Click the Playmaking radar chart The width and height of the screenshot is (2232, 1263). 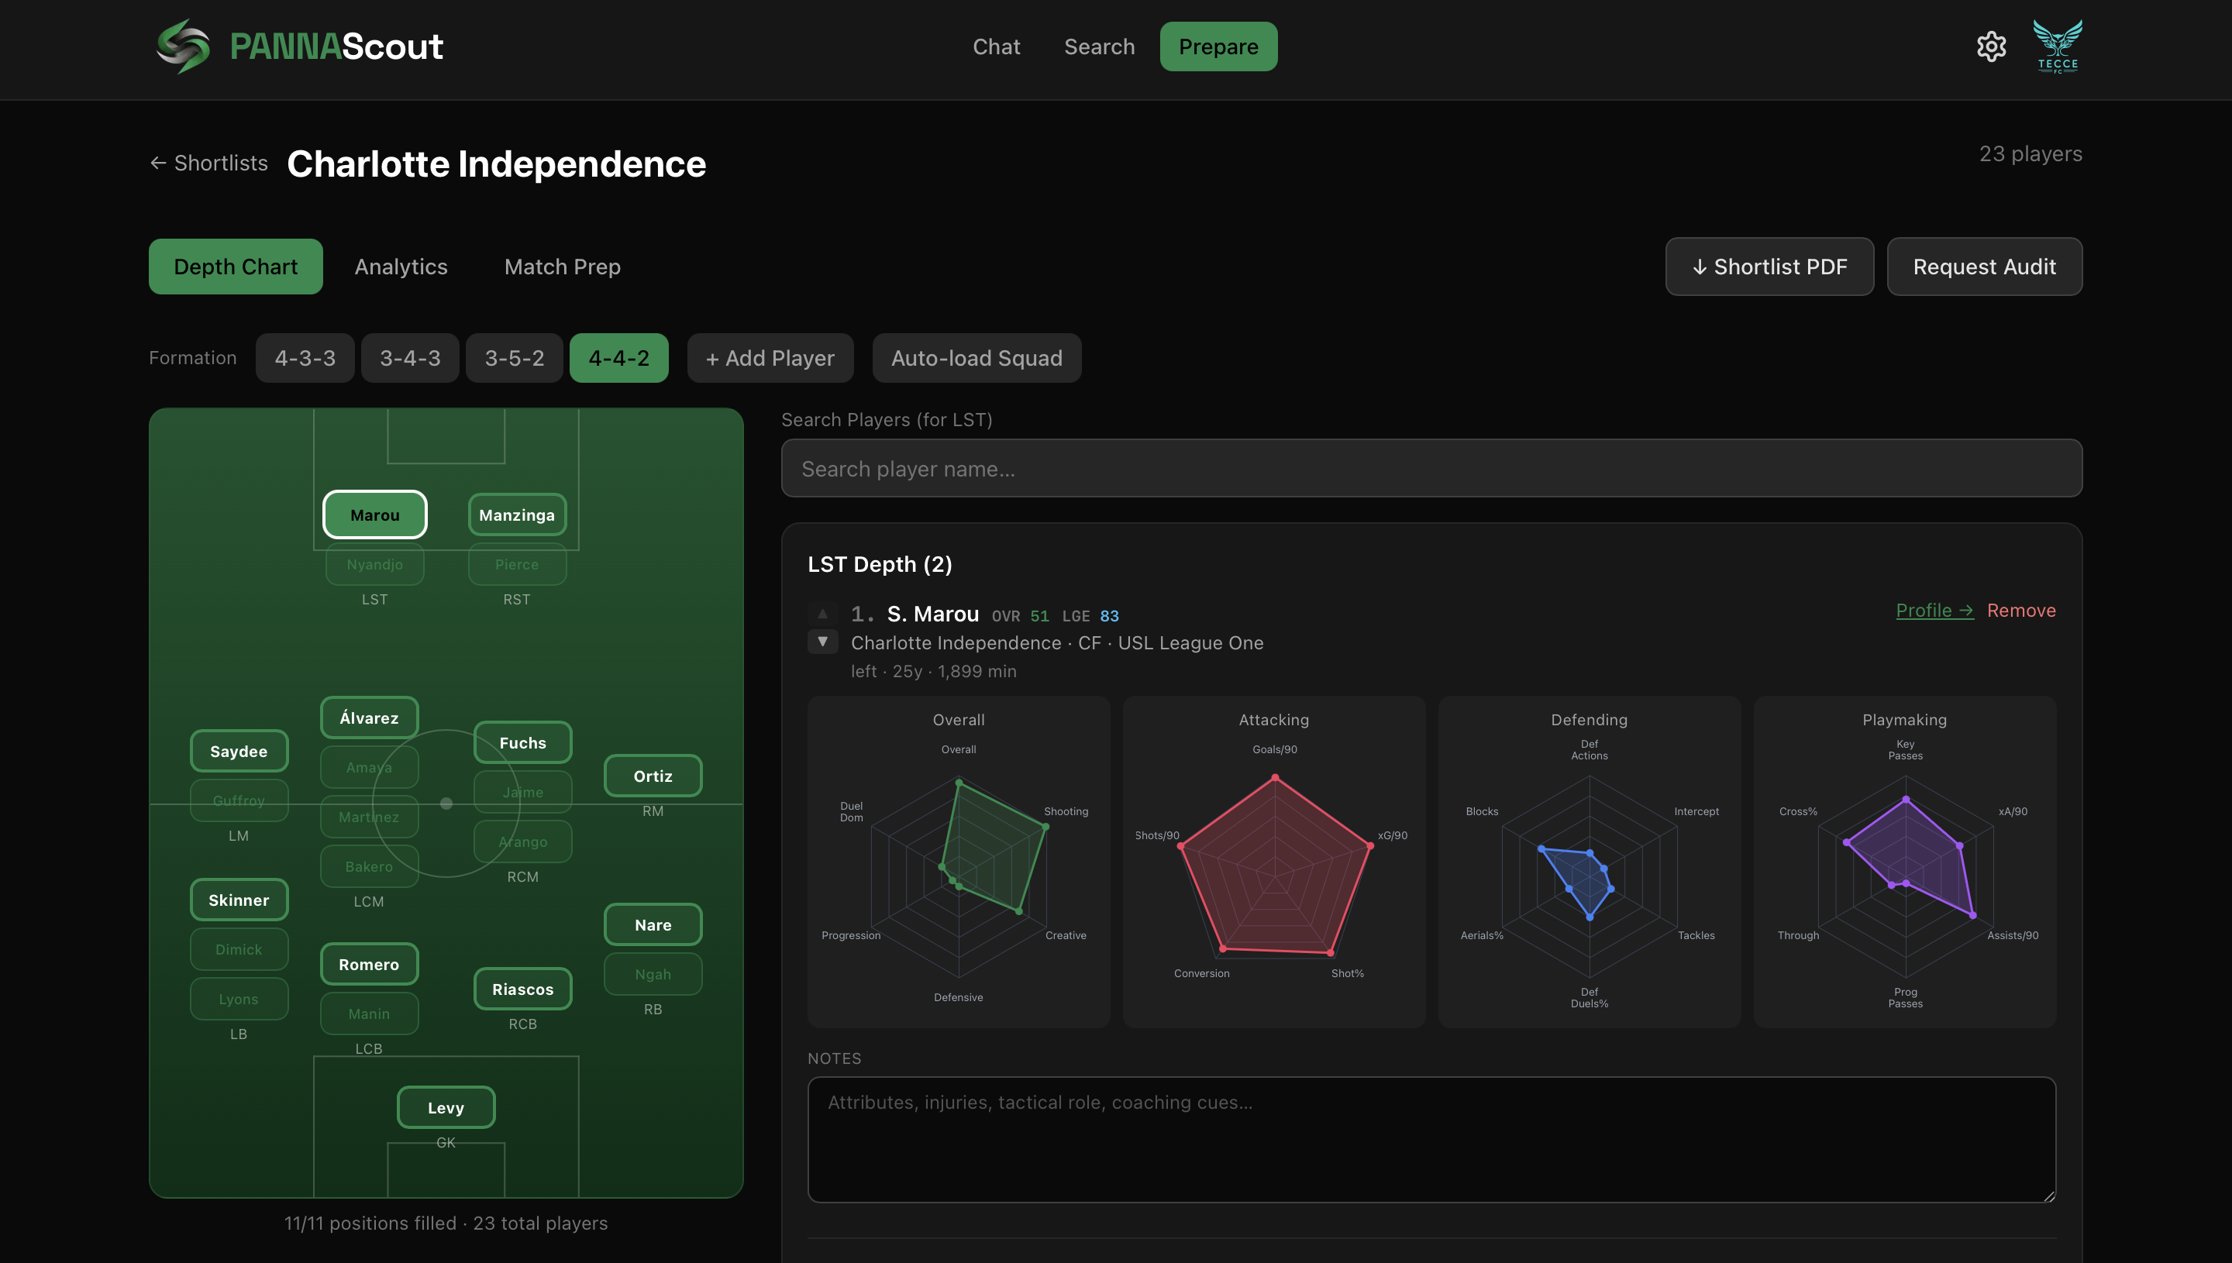pos(1905,862)
